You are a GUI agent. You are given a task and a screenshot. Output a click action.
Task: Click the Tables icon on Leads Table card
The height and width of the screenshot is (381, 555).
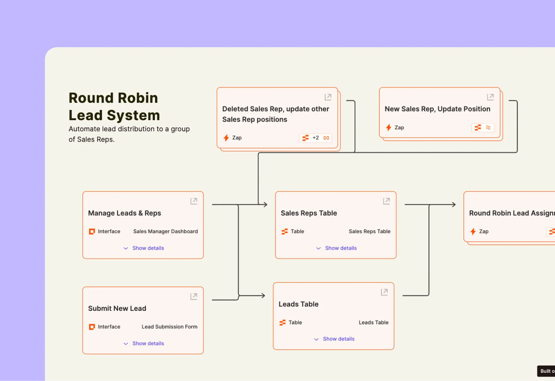click(x=282, y=322)
